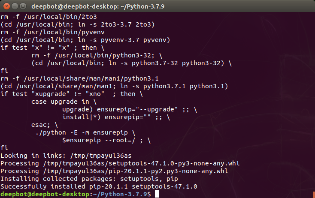Viewport: 315px width, 198px height.
Task: Click the line linking 2to3-3.7 to 2to3
Action: 78,24
